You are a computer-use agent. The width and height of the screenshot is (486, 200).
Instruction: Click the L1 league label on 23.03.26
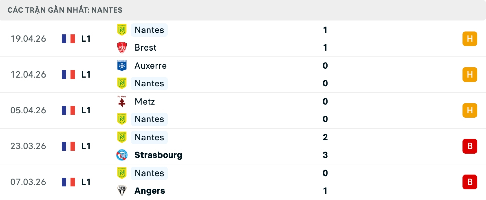click(86, 146)
